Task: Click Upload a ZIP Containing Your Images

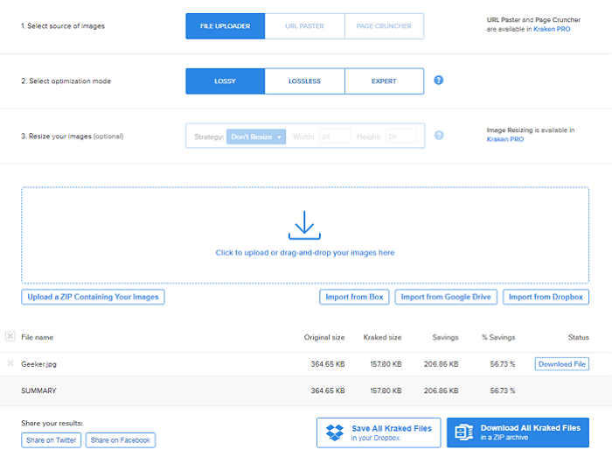Action: (93, 297)
